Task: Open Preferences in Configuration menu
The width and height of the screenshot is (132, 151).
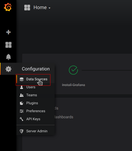Action: (36, 111)
